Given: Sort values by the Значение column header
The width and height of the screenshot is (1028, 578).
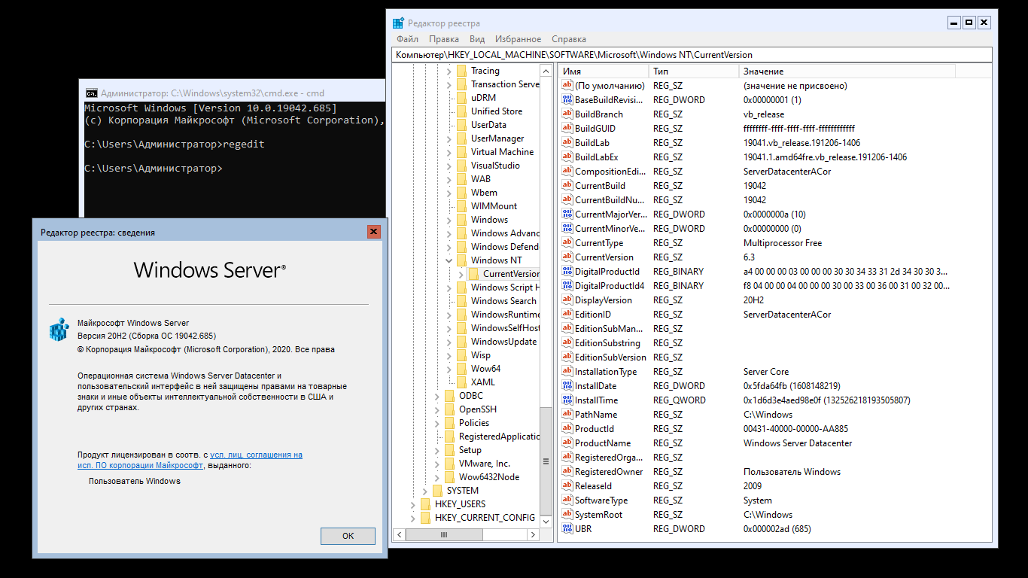Looking at the screenshot, I should tap(847, 71).
